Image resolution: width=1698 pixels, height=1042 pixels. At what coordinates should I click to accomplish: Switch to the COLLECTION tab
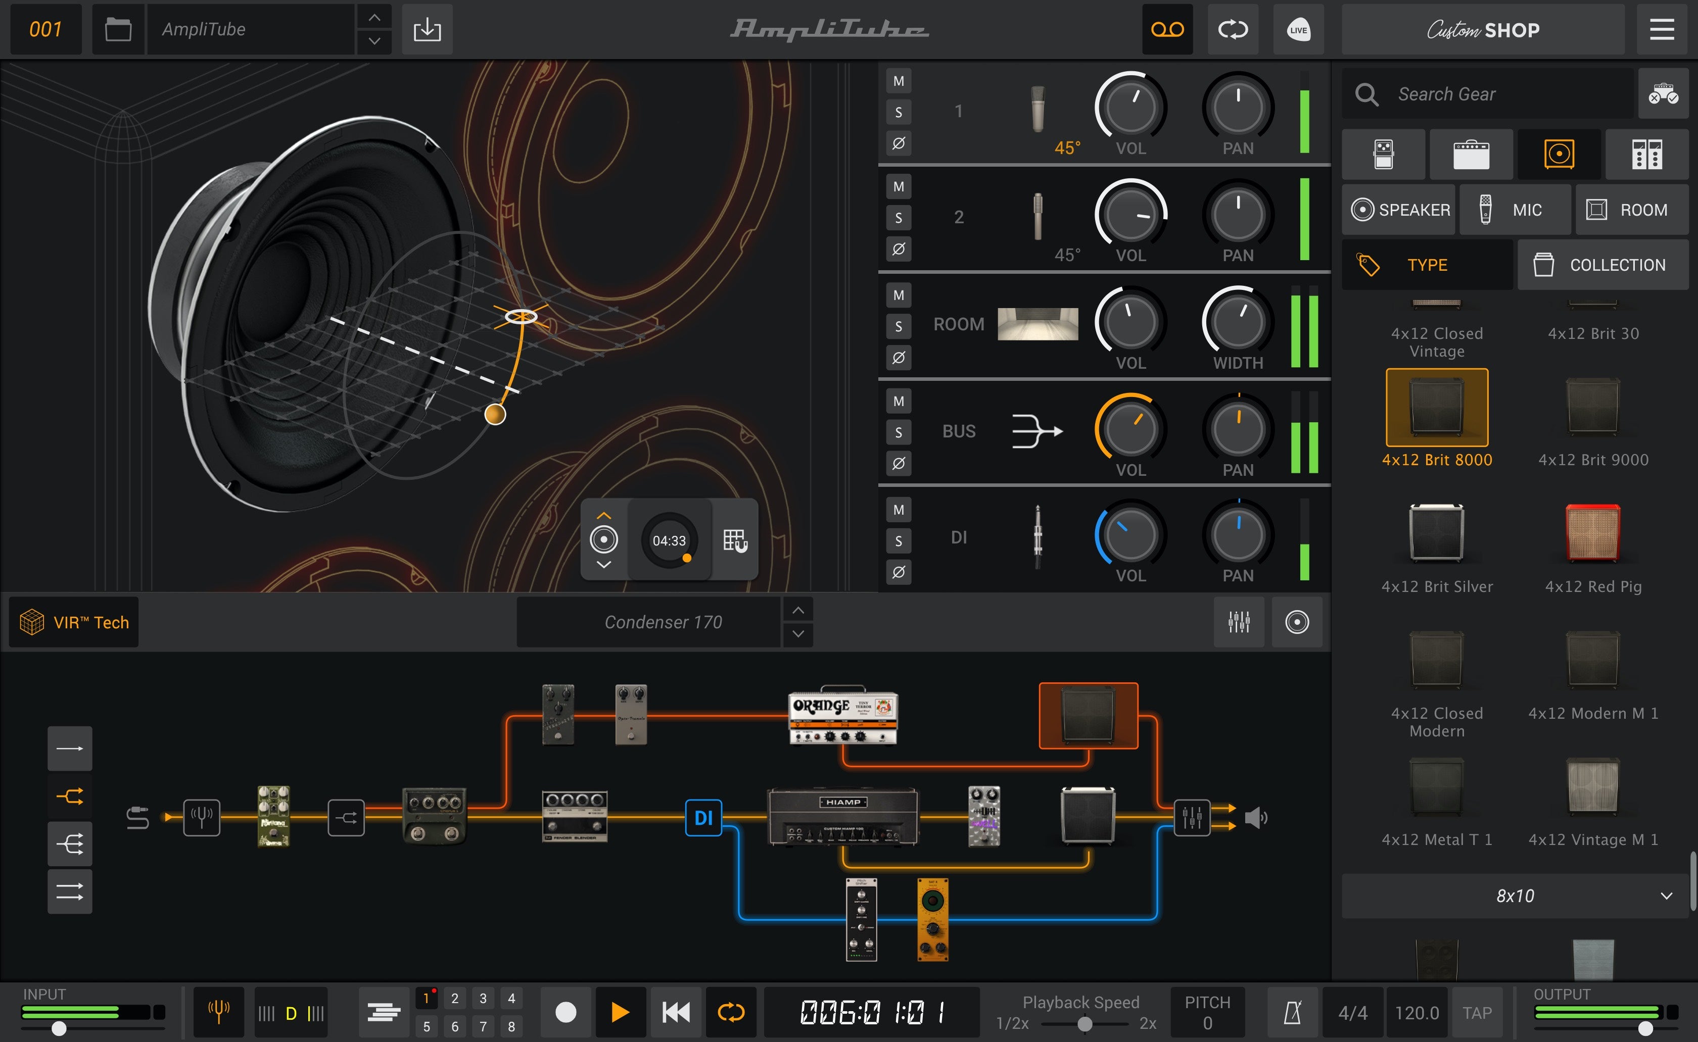[x=1603, y=264]
